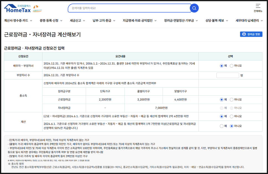The height and width of the screenshot is (174, 268).
Task: Select 예 for assets under 2억 4천만원
Action: point(221,116)
